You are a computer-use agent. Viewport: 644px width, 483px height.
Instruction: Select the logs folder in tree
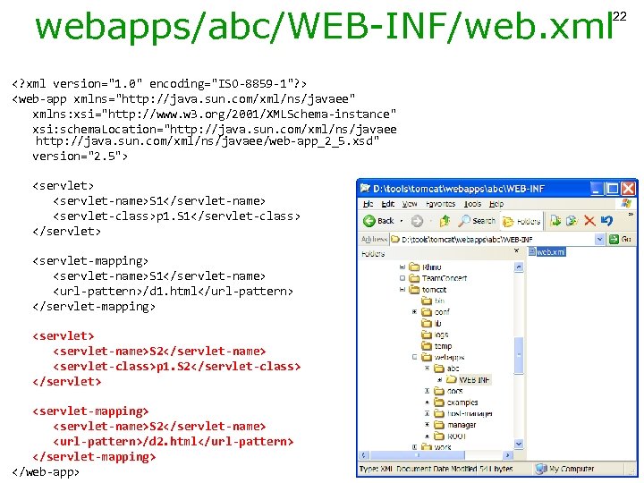tap(435, 335)
